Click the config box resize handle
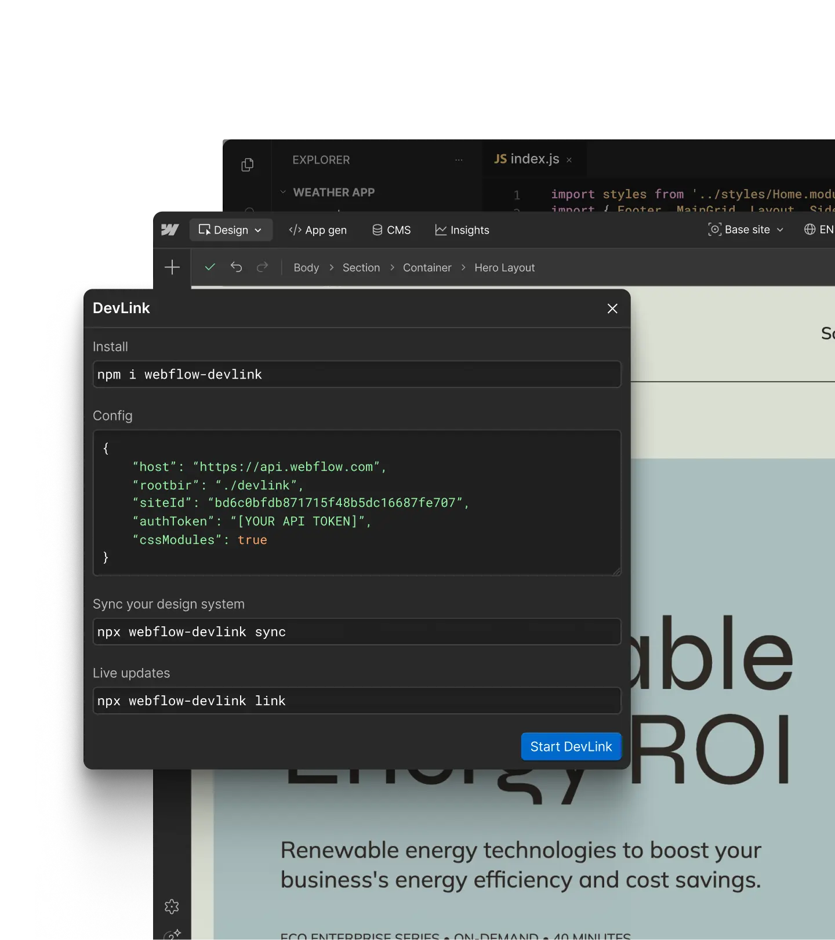Screen dimensions: 835x940 (616, 571)
